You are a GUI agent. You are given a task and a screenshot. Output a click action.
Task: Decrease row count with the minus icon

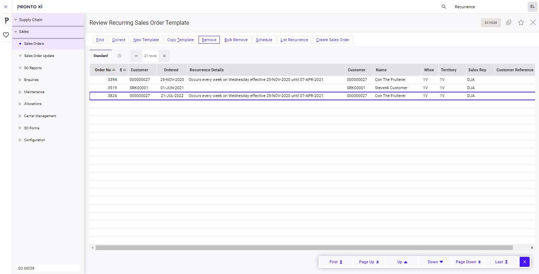click(x=136, y=56)
